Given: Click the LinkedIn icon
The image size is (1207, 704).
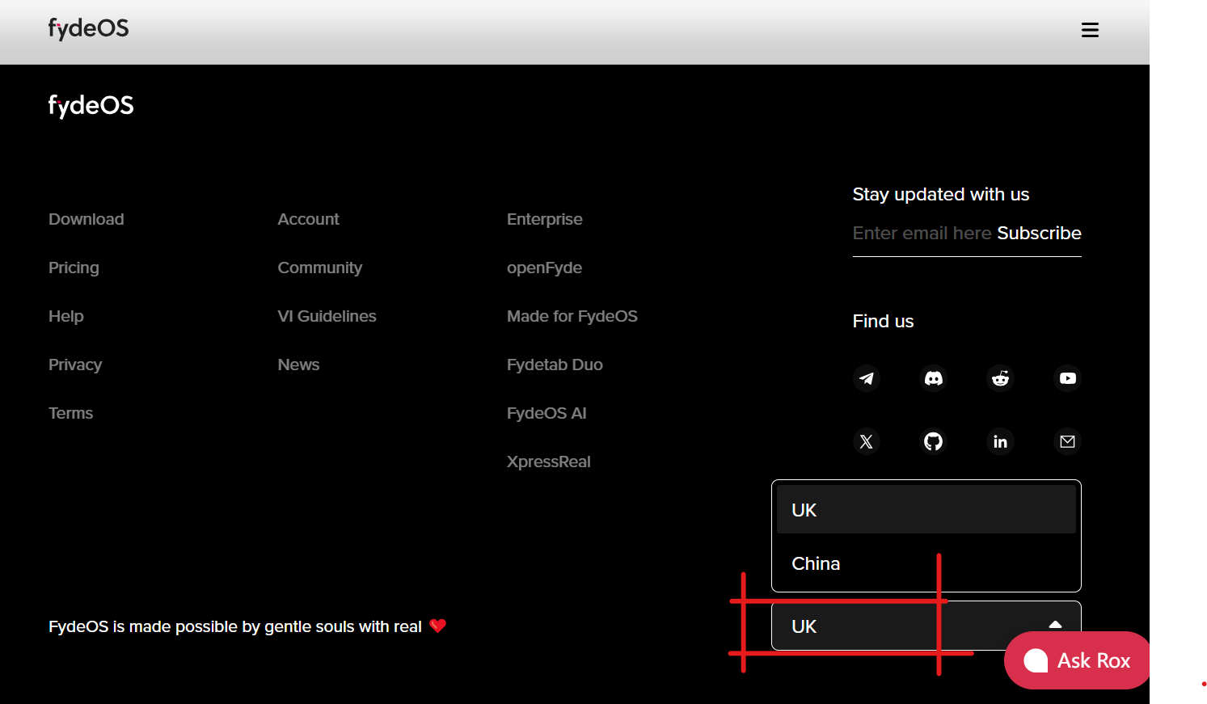Looking at the screenshot, I should (1000, 441).
